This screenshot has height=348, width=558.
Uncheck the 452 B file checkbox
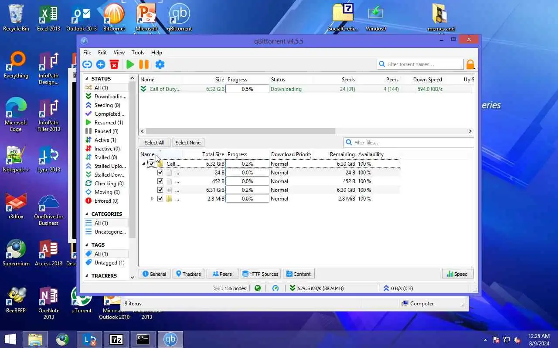point(160,181)
